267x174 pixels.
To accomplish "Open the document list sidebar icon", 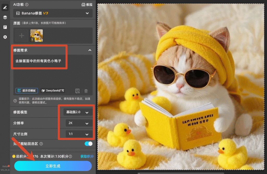I will [5, 27].
